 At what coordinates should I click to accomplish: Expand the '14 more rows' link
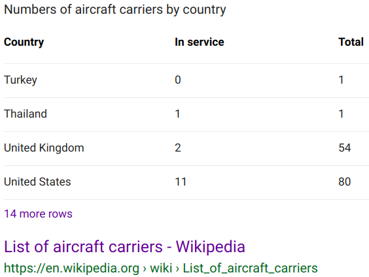click(x=38, y=214)
